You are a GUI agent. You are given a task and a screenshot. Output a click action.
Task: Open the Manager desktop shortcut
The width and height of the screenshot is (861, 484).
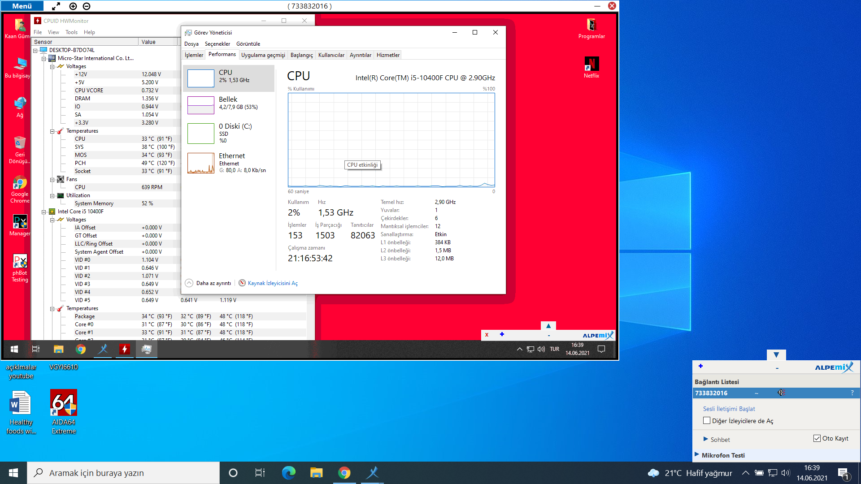[x=20, y=225]
